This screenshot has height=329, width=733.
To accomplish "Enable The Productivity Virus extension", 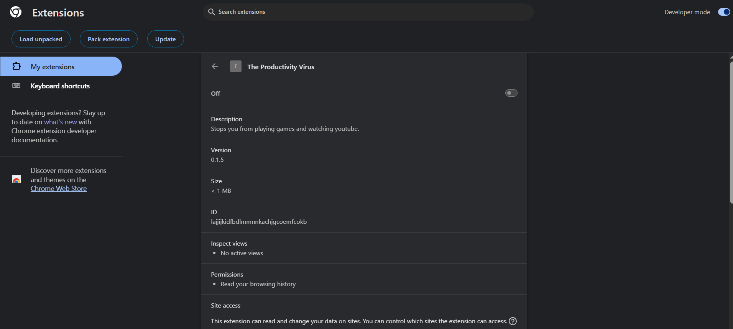I will point(511,93).
